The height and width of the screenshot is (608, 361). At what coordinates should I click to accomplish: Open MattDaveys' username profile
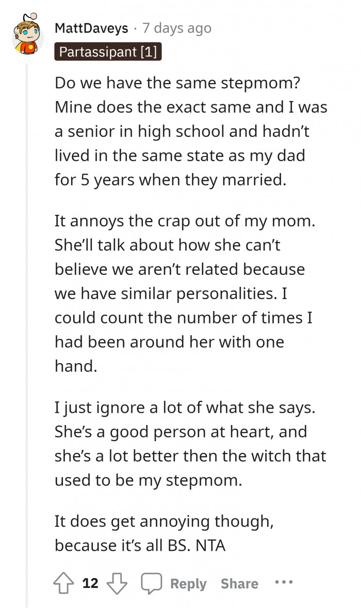click(91, 28)
